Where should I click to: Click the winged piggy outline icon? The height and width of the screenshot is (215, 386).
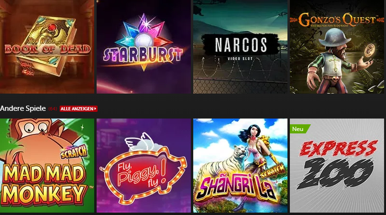(140, 142)
